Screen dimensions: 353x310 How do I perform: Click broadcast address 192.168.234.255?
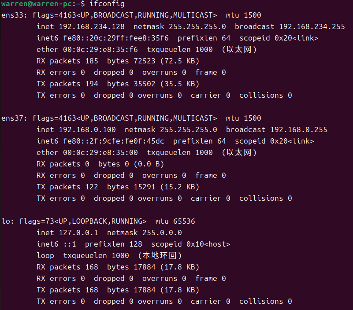[x=312, y=26]
